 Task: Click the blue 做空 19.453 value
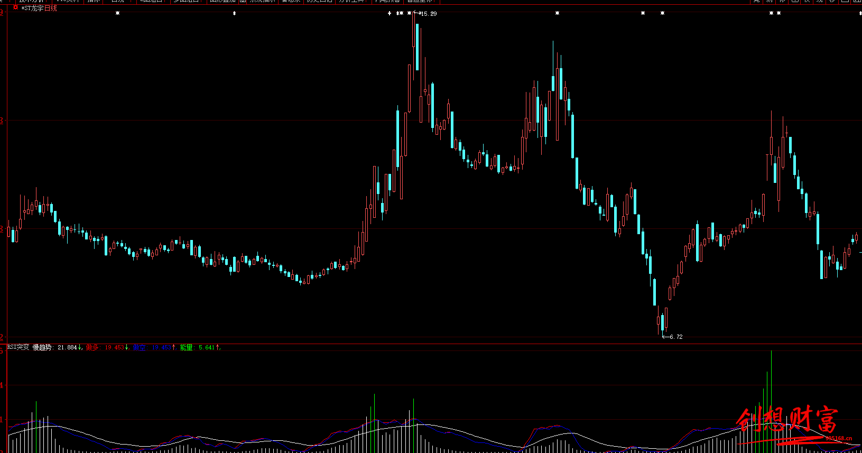[154, 347]
